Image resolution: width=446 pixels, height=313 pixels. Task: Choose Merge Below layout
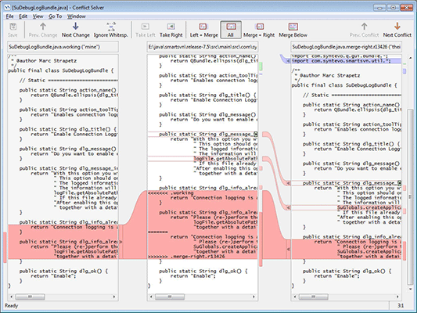click(293, 30)
